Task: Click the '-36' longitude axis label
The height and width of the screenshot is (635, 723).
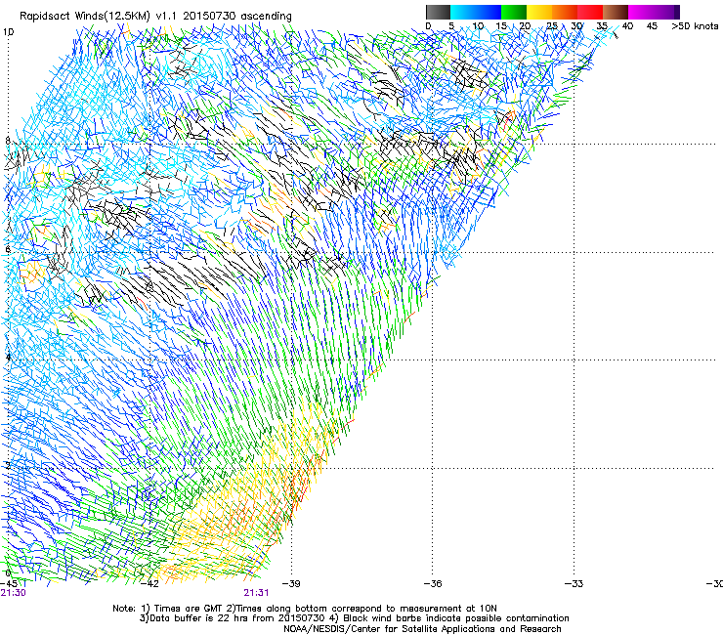Action: (x=433, y=583)
